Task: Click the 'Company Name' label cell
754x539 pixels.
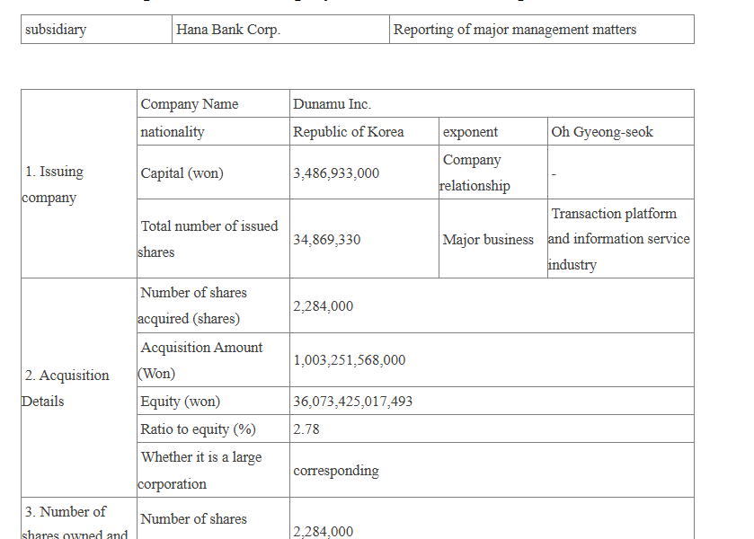Action: (213, 103)
